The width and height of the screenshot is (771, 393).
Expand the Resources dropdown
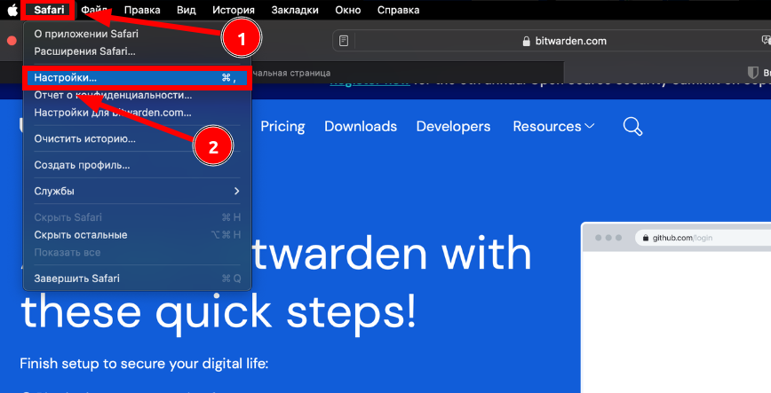click(553, 126)
